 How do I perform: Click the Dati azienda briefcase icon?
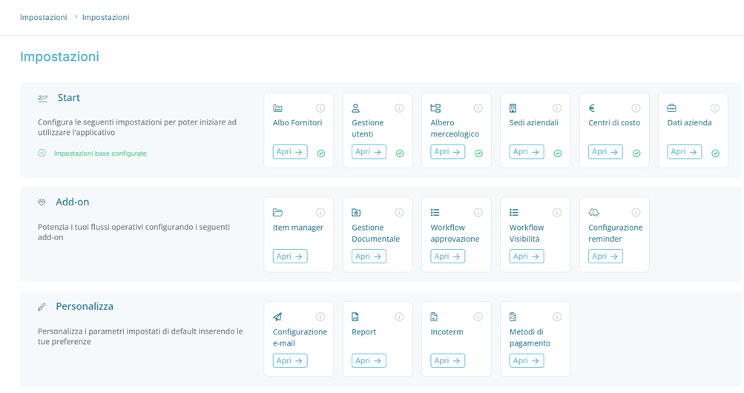[x=671, y=108]
